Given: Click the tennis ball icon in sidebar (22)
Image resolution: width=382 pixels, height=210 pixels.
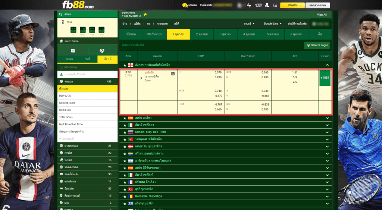Looking at the screenshot, I should pos(62,153).
